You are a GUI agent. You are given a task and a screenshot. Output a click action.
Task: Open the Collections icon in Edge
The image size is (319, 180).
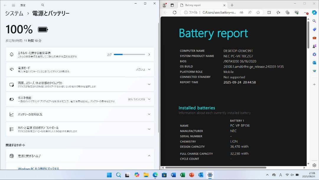coord(287,12)
